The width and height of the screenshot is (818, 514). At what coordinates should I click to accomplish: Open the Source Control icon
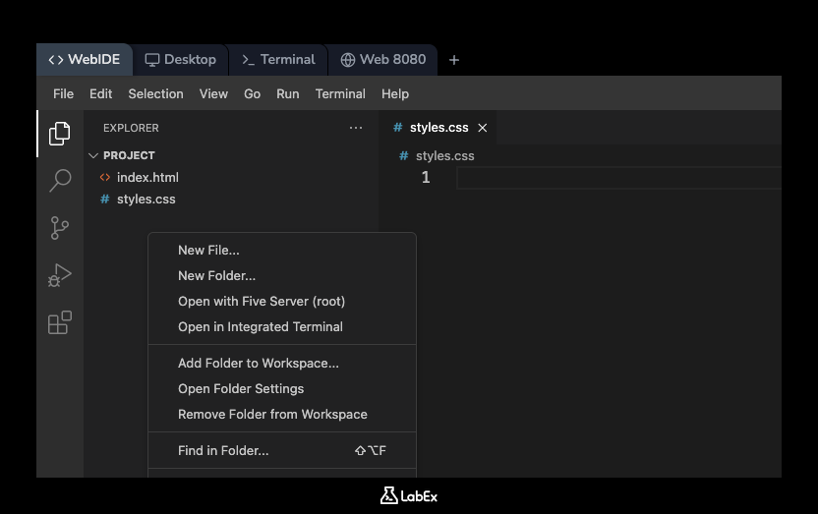[x=60, y=228]
